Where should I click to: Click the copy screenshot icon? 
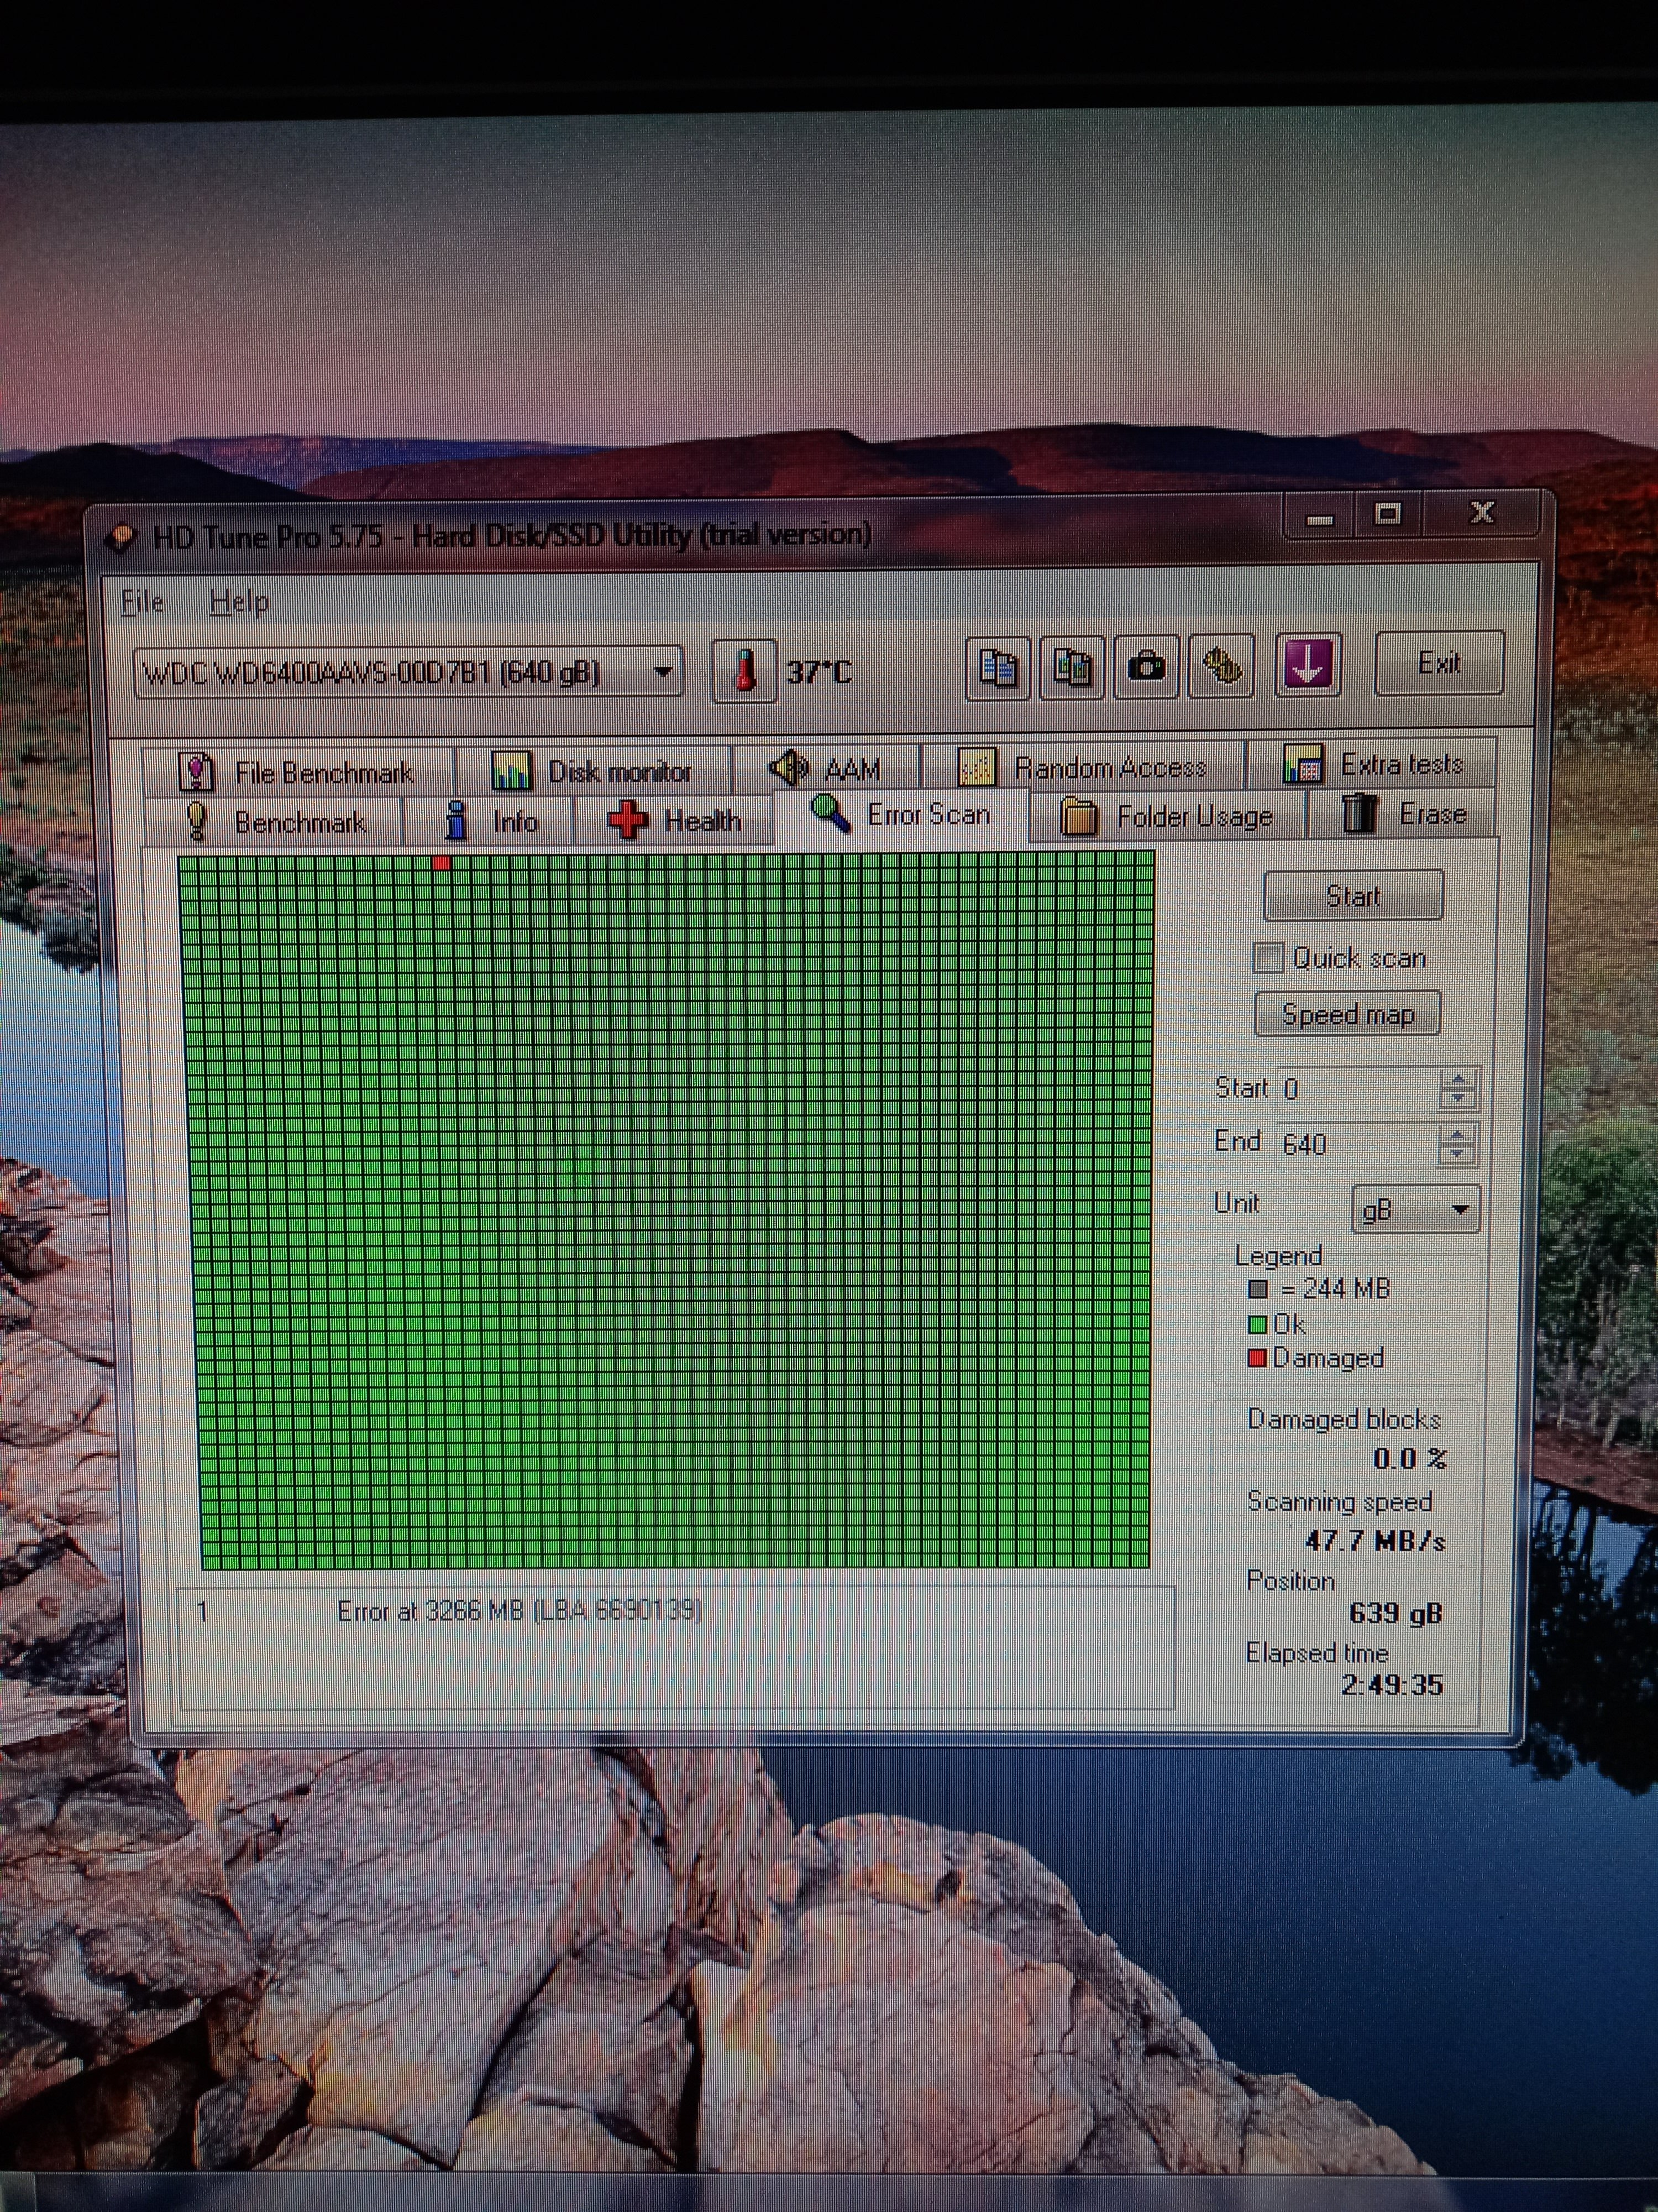click(x=1072, y=667)
